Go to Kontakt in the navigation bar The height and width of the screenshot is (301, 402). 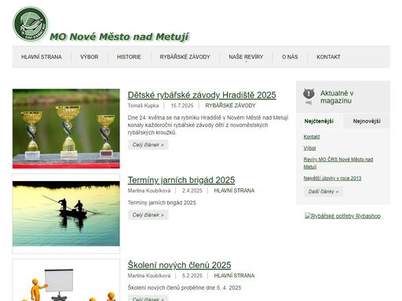328,57
